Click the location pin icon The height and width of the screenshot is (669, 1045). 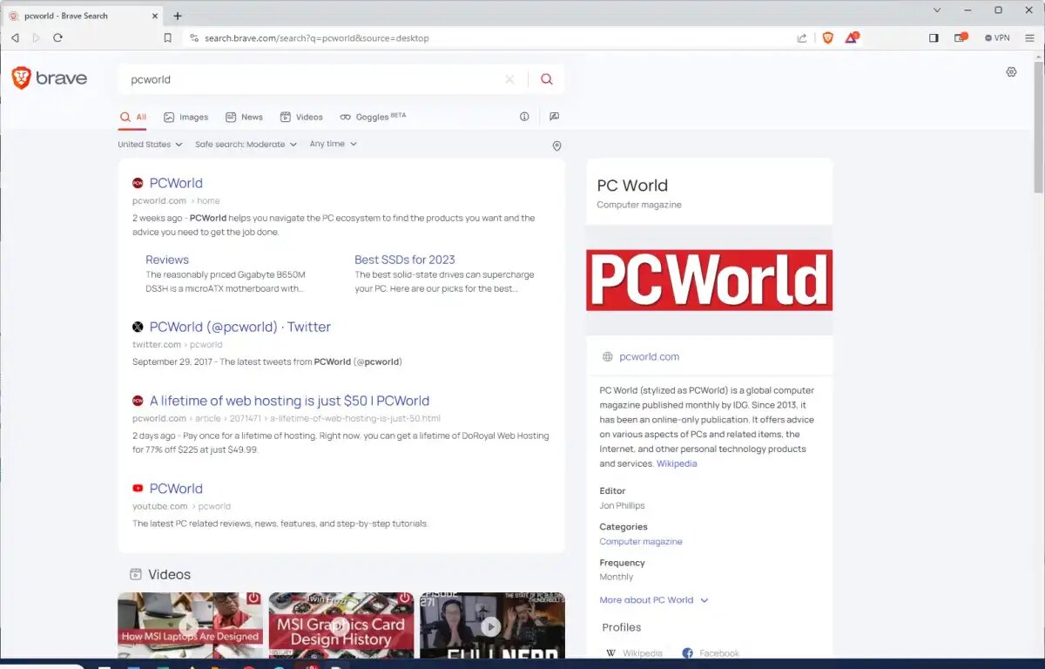tap(557, 146)
